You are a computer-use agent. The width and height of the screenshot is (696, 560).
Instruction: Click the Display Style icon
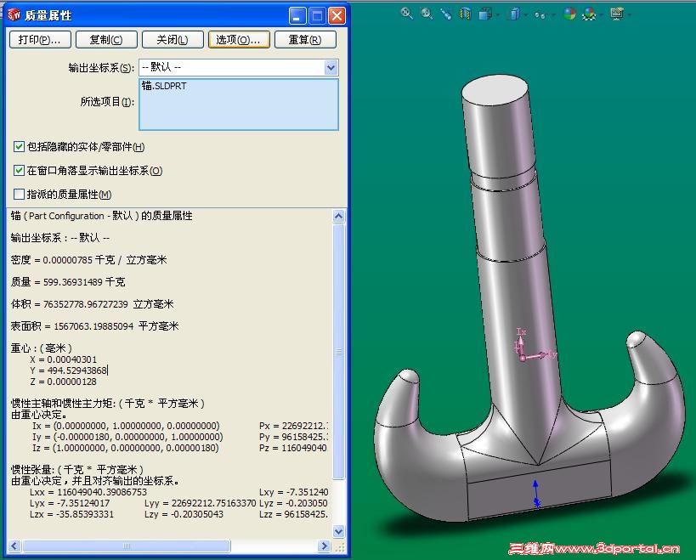click(514, 14)
